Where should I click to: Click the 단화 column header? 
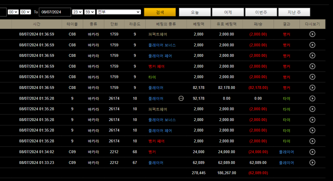[114, 24]
